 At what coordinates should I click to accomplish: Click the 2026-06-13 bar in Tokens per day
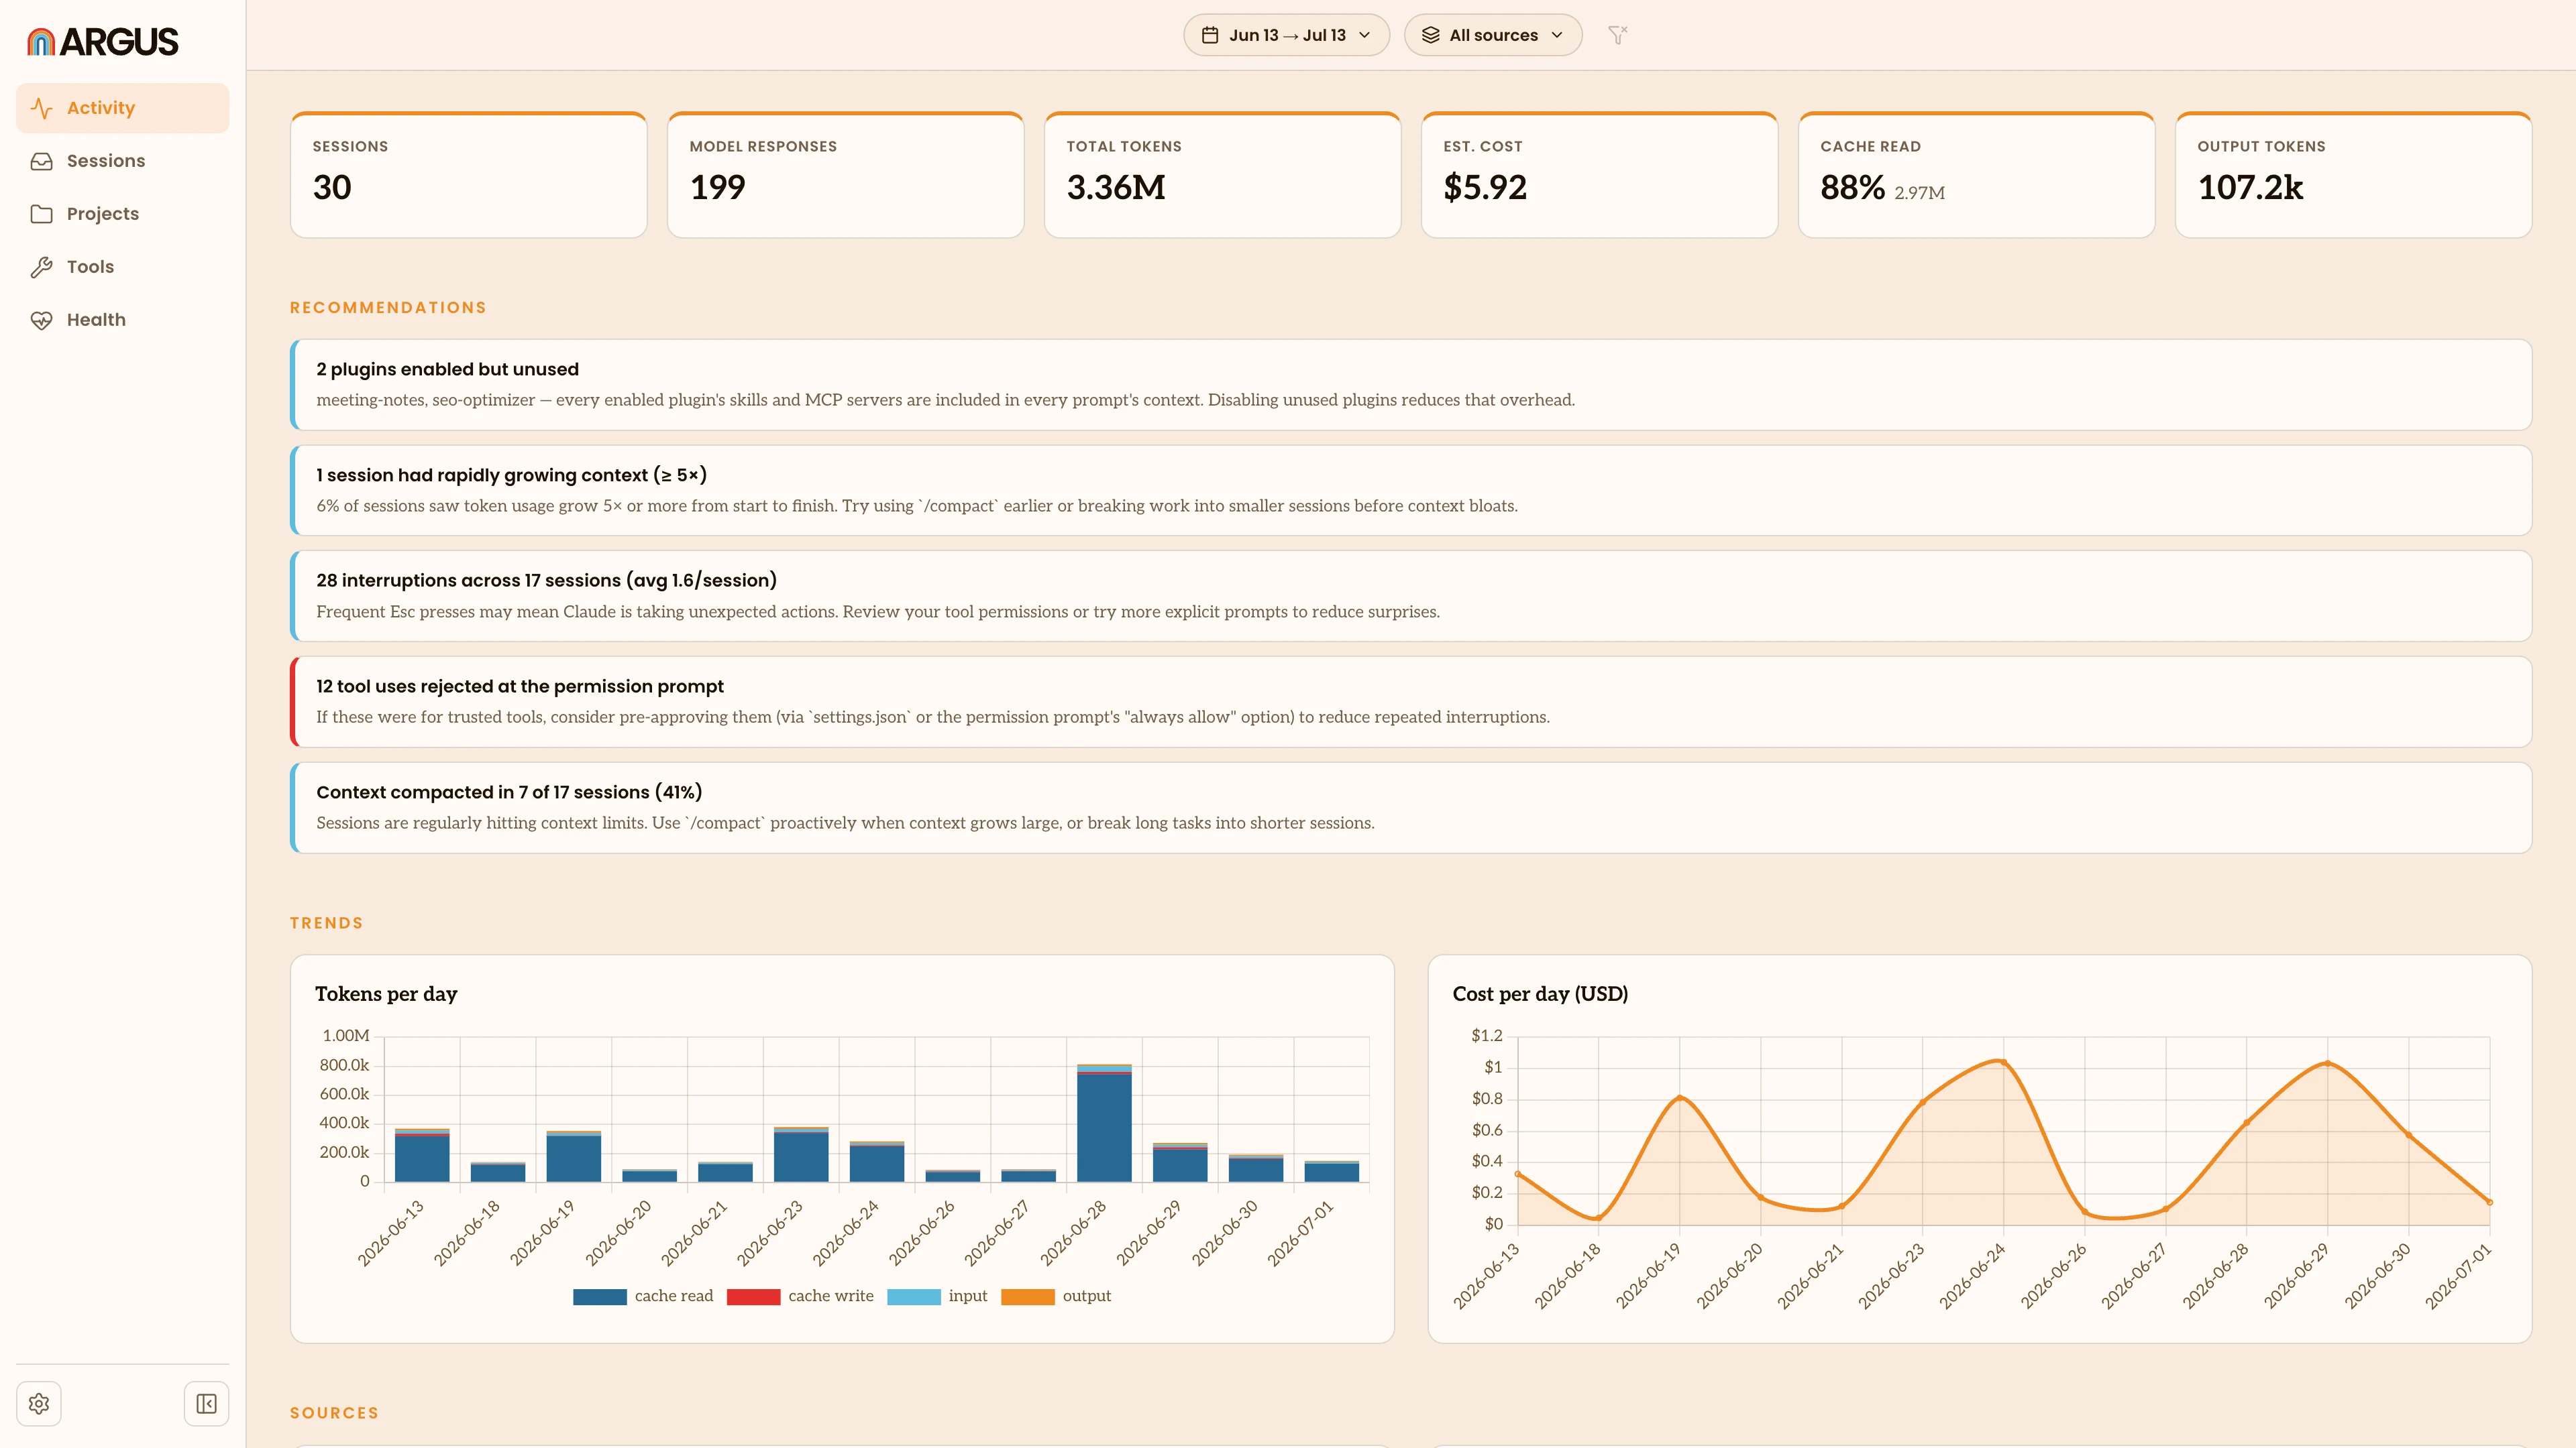click(x=422, y=1155)
